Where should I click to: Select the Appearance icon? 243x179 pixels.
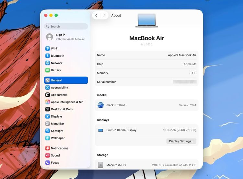(x=48, y=95)
